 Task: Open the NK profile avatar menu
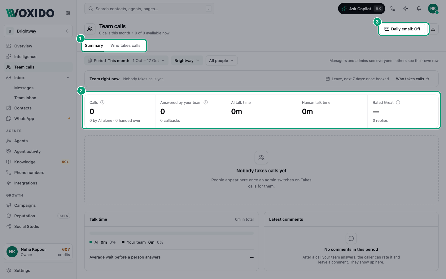pos(433,9)
